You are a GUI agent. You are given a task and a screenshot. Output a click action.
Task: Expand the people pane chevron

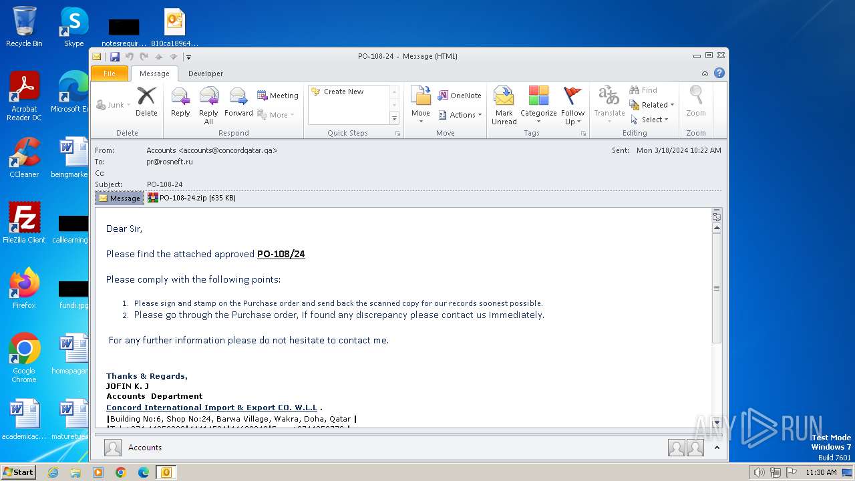point(717,448)
